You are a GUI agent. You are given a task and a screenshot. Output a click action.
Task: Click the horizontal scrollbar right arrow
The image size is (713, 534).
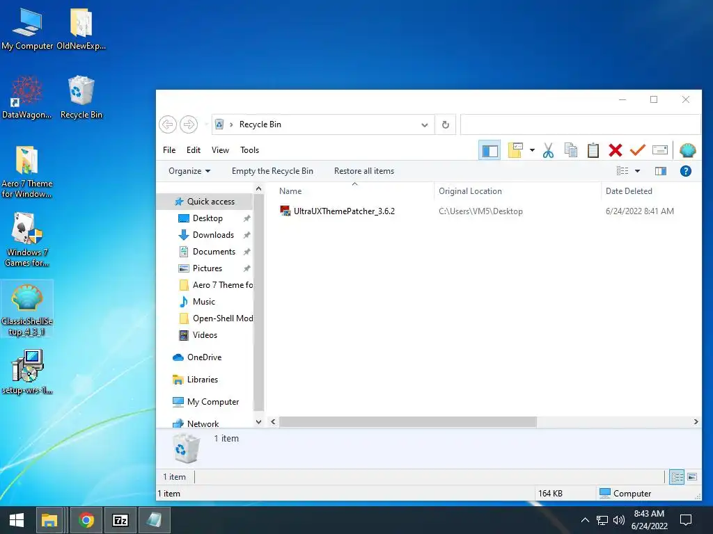pyautogui.click(x=696, y=422)
